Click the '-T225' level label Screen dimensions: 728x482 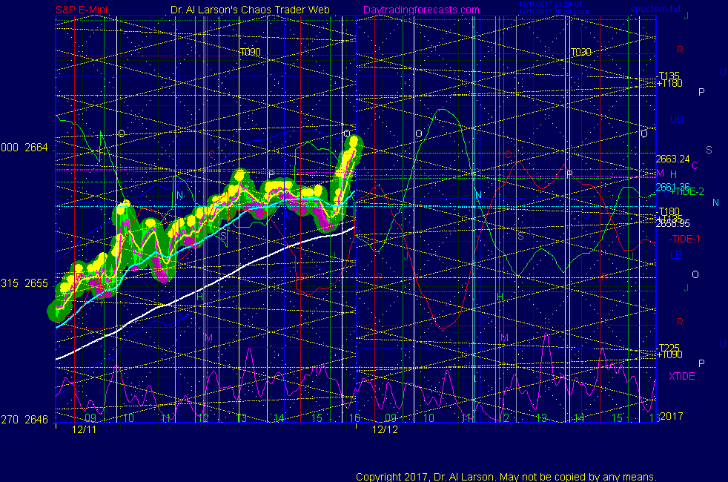[668, 348]
